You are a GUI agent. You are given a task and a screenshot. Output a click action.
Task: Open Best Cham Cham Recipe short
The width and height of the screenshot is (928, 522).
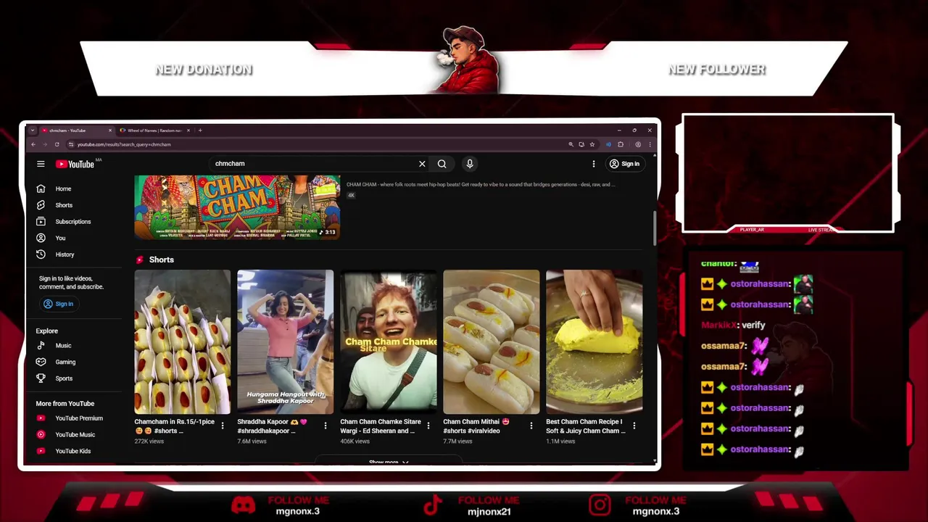click(x=594, y=342)
